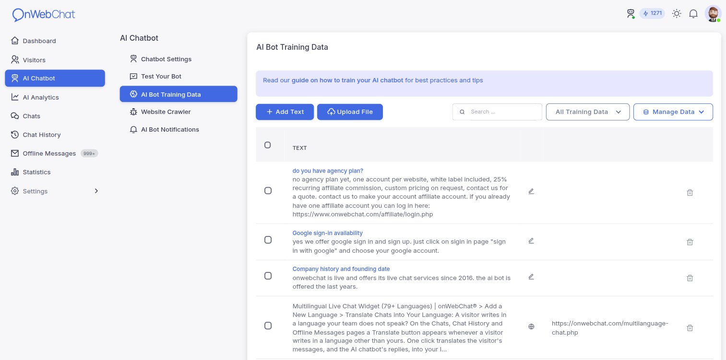Edit the 'do you have agency plan?' entry

point(531,191)
